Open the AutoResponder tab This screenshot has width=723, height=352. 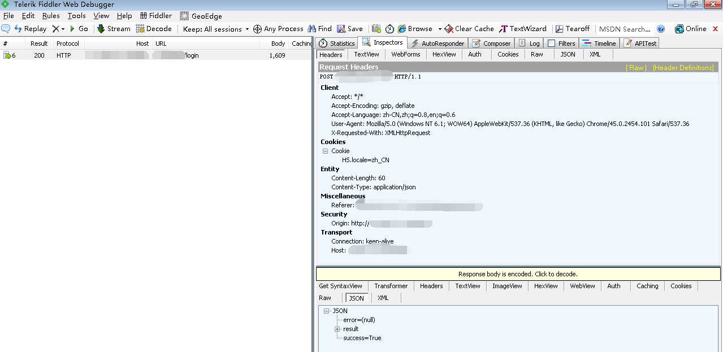coord(438,43)
